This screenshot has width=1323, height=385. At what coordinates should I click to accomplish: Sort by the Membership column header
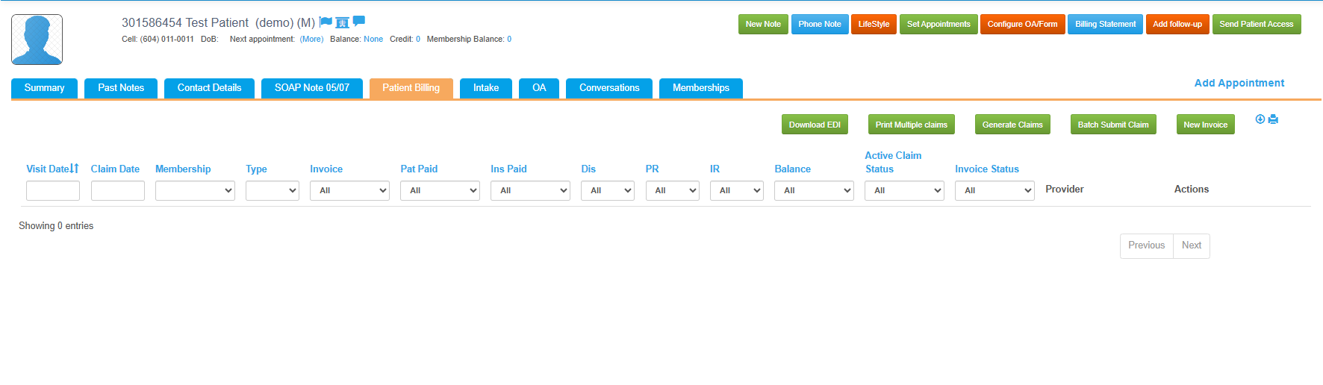[x=183, y=169]
